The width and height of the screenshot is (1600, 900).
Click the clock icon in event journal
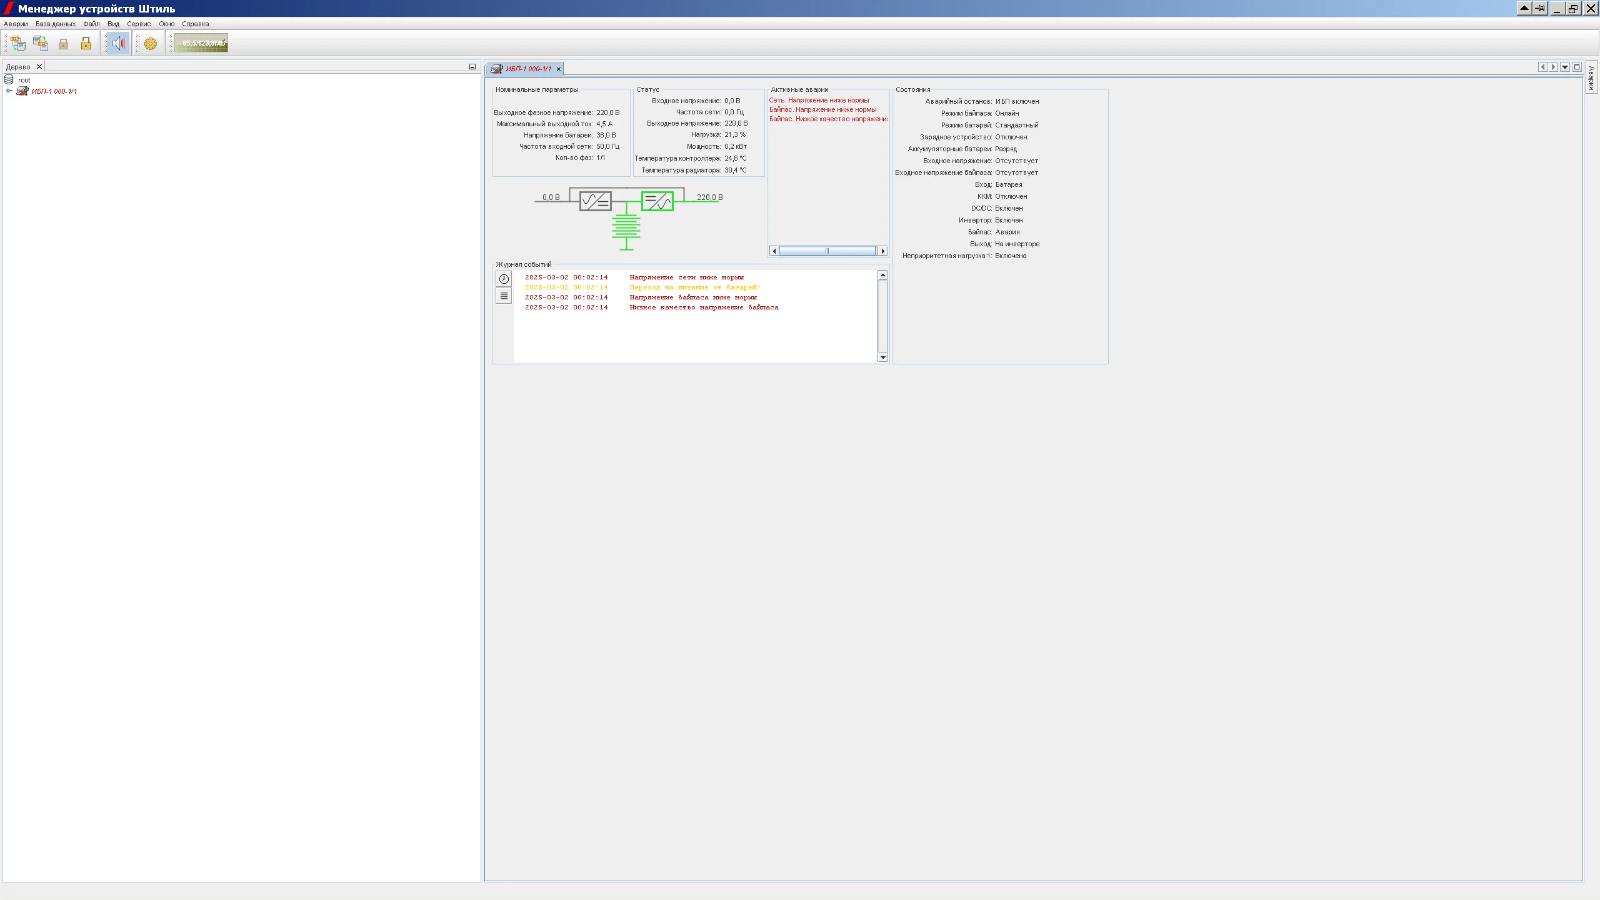point(504,279)
